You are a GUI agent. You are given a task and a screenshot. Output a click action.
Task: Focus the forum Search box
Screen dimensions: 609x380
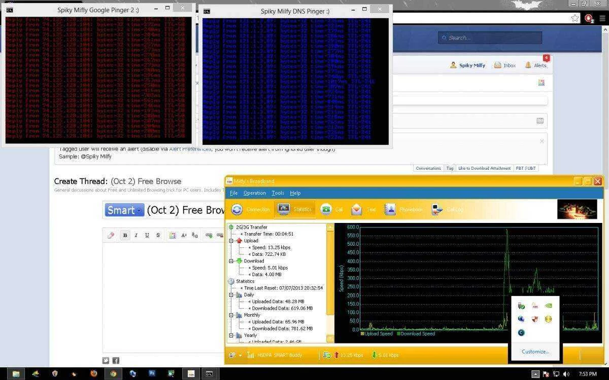coord(491,37)
